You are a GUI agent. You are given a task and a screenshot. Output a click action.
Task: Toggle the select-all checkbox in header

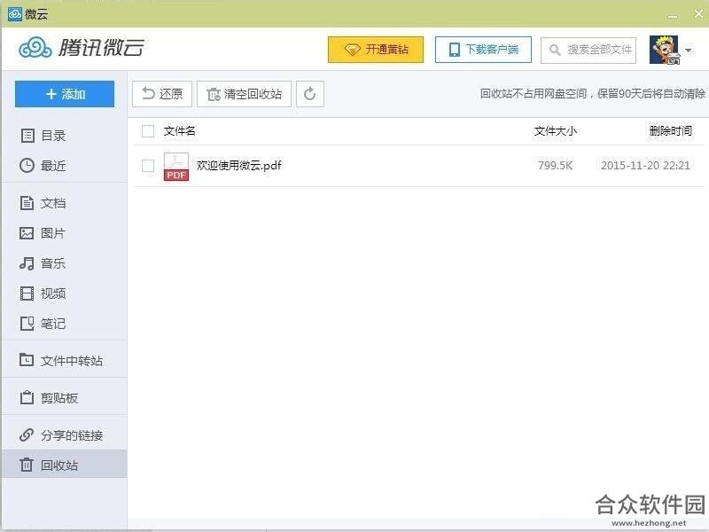click(148, 131)
